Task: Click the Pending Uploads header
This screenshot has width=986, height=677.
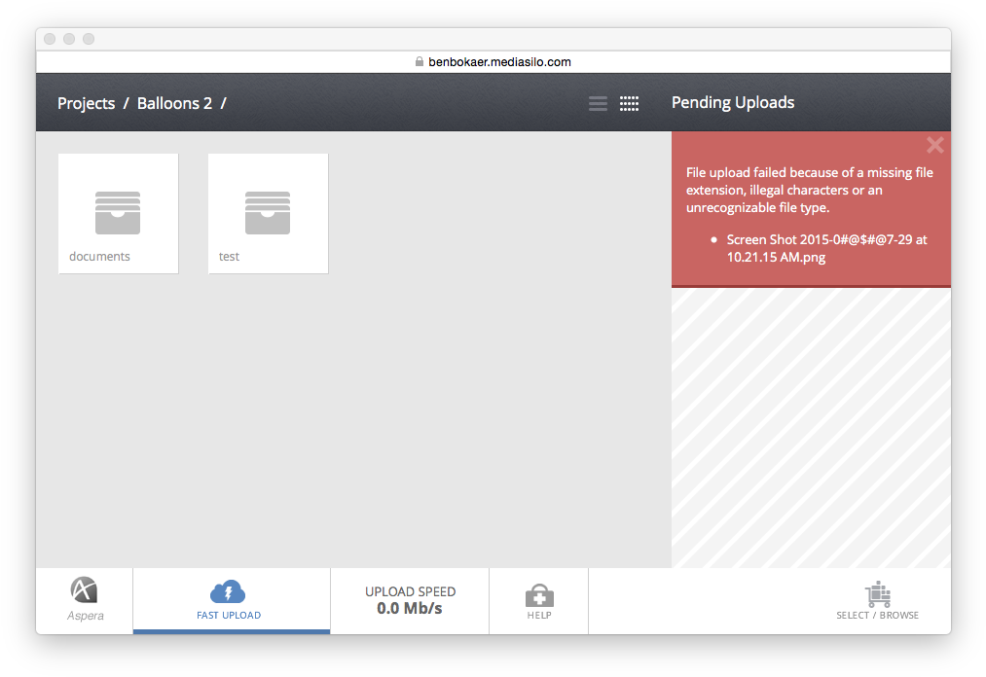Action: [733, 102]
